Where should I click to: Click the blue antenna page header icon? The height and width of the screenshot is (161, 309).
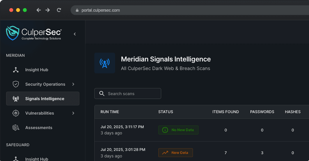[x=105, y=63]
